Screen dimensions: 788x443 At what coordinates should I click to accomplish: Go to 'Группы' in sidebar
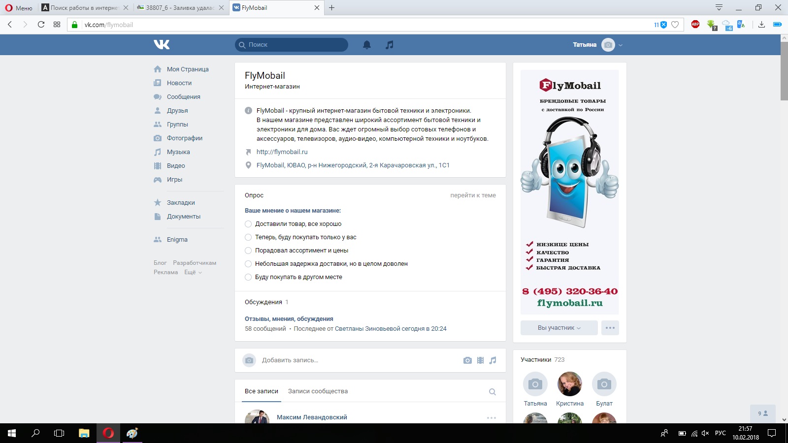[x=177, y=125]
